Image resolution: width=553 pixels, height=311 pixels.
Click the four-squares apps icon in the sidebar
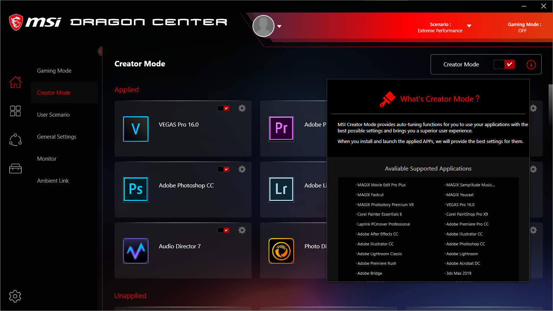pyautogui.click(x=15, y=111)
